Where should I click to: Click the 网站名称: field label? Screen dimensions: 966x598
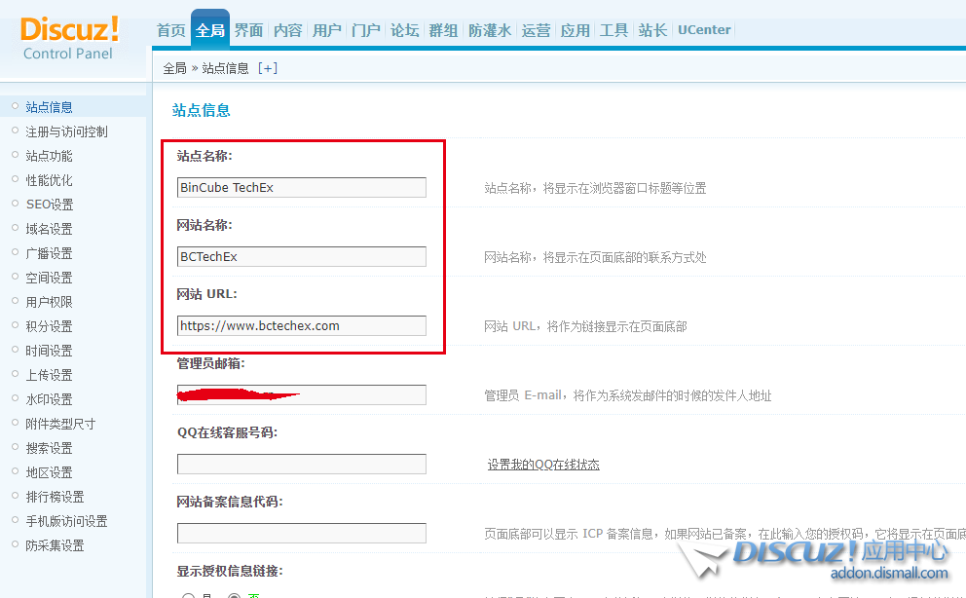[204, 225]
